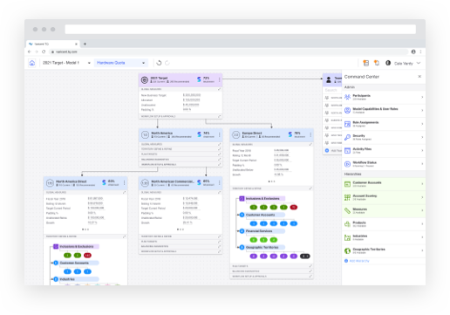Close the Command Center panel
This screenshot has height=315, width=450.
point(419,77)
